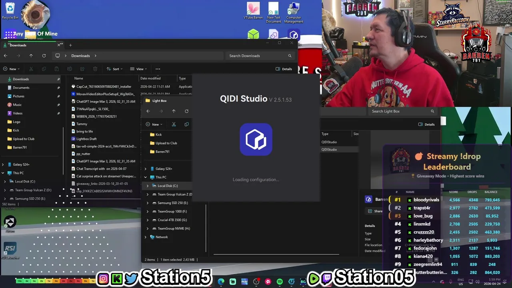The width and height of the screenshot is (512, 288).
Task: Refresh the Light Box window
Action: (186, 111)
